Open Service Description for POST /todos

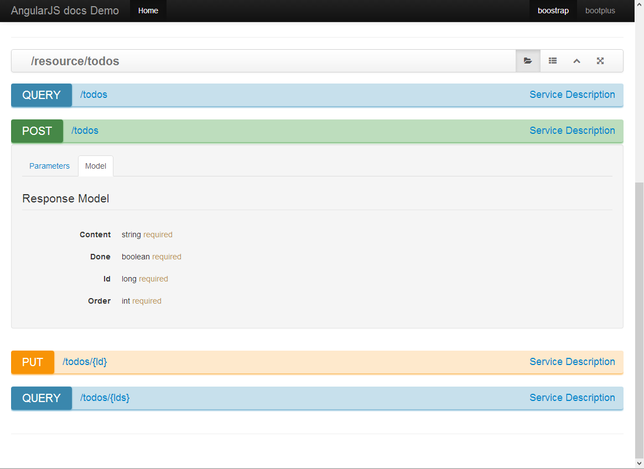click(x=572, y=131)
